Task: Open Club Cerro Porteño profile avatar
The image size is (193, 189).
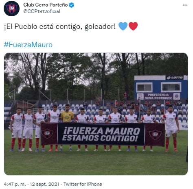Action: click(x=11, y=9)
